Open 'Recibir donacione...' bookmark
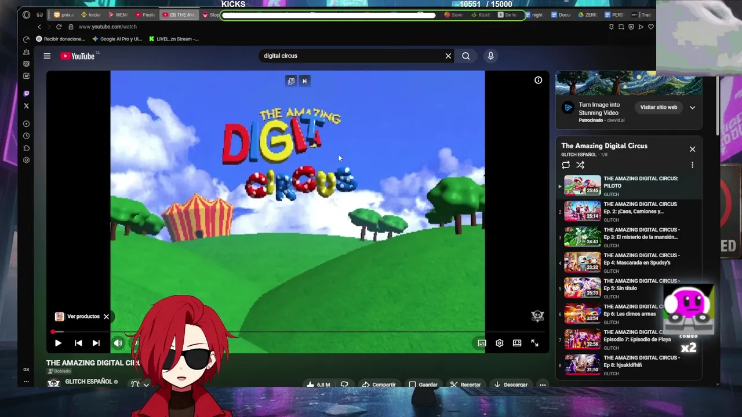742x417 pixels. click(60, 39)
